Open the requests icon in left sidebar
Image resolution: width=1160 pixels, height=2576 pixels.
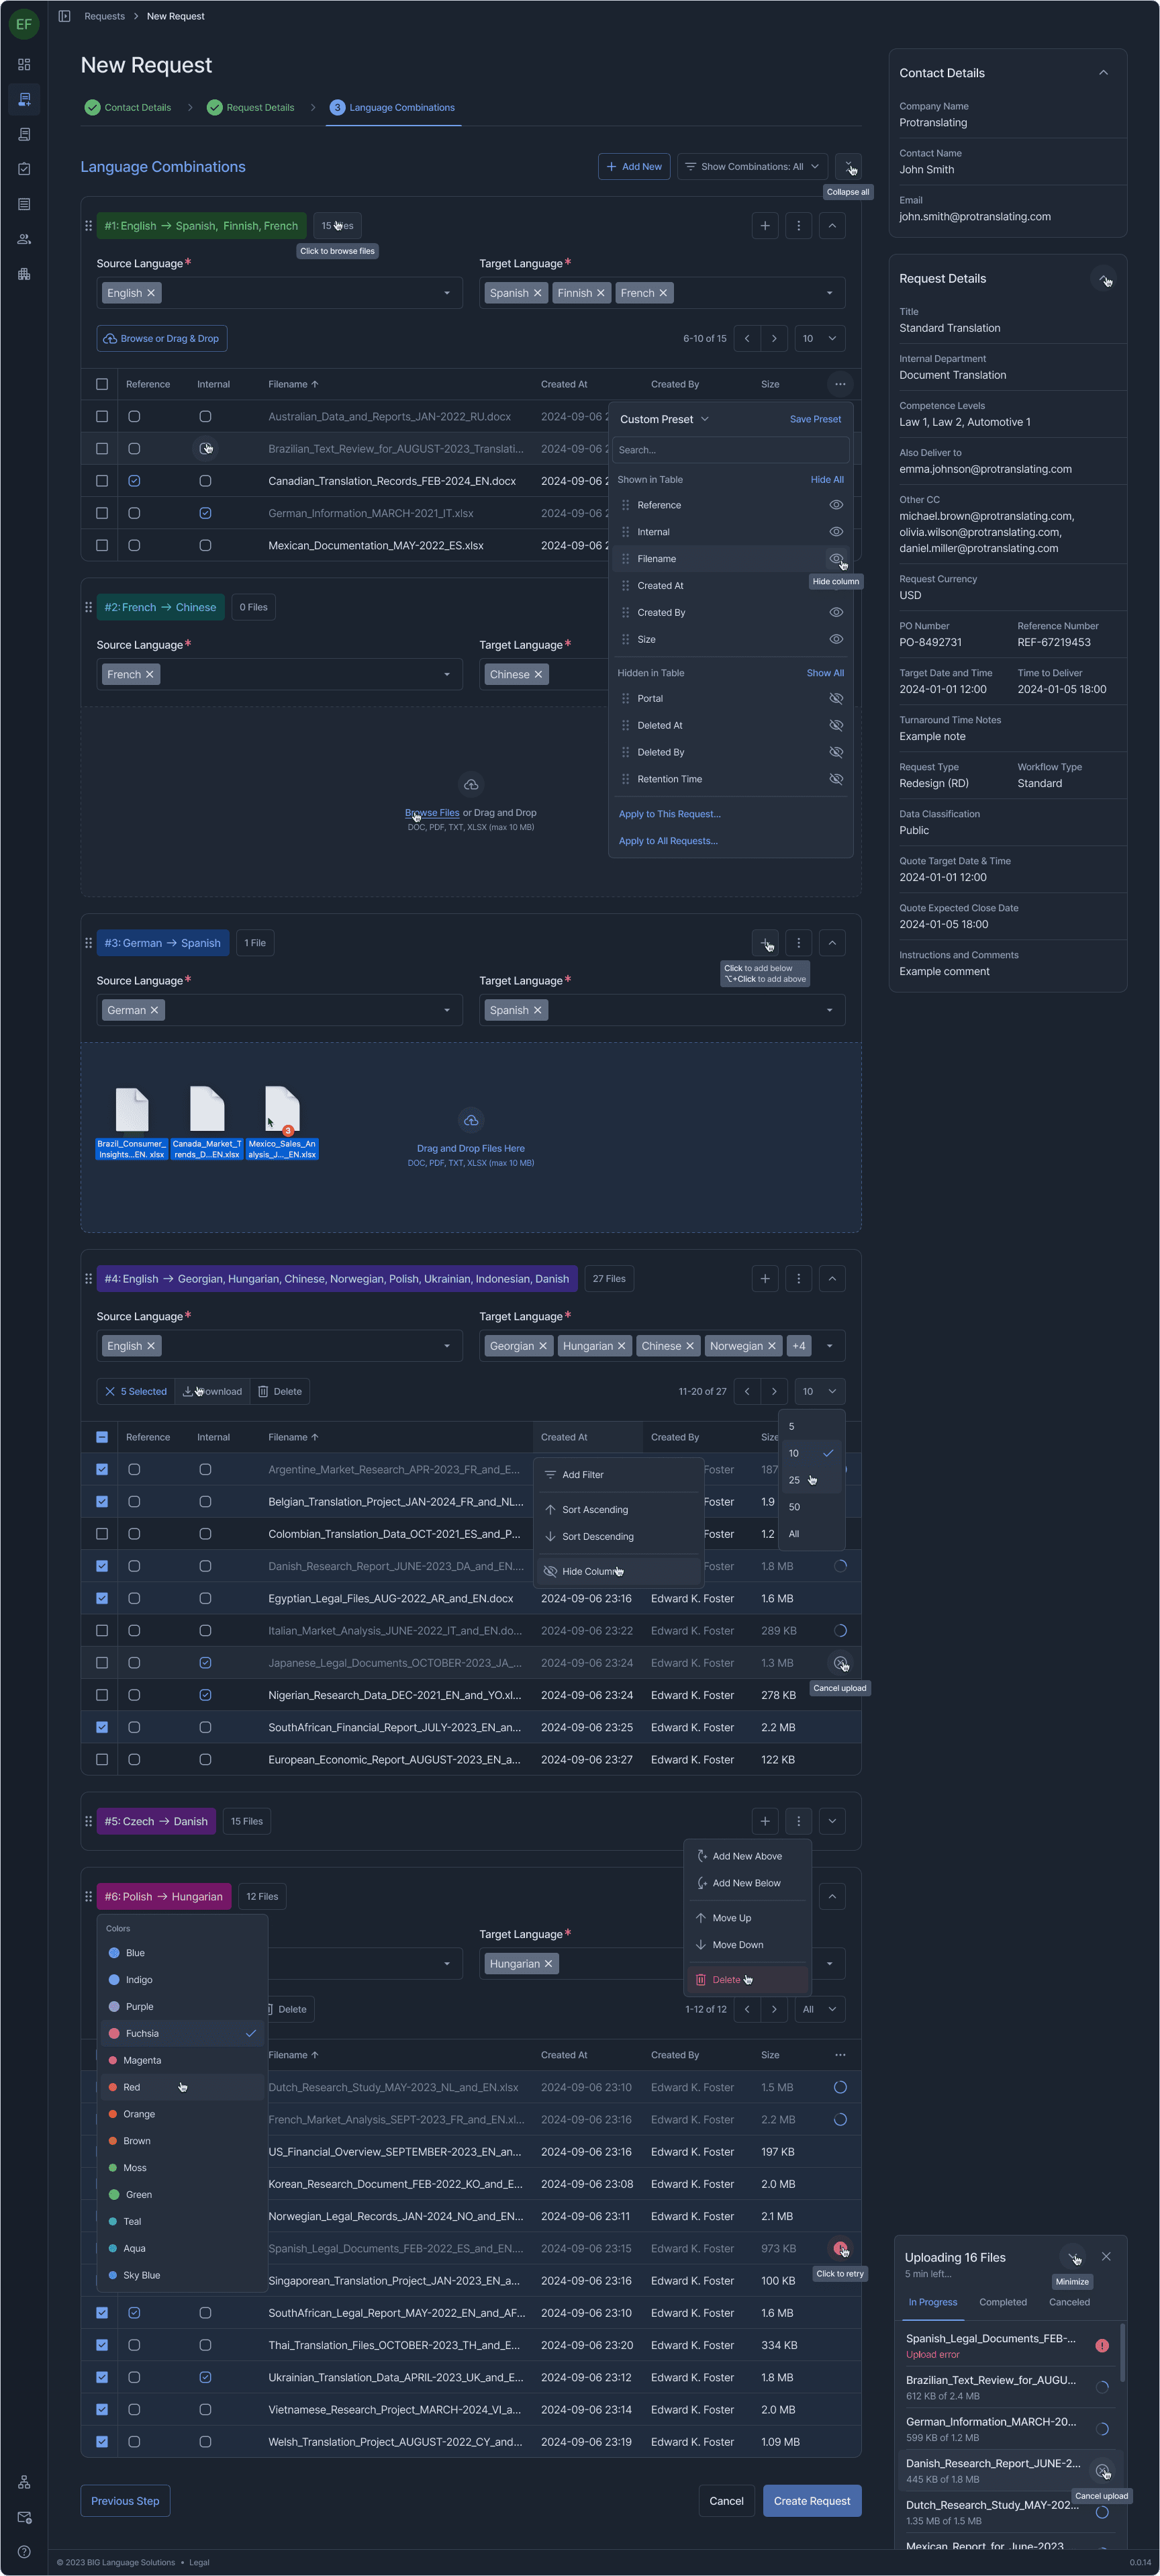point(24,99)
